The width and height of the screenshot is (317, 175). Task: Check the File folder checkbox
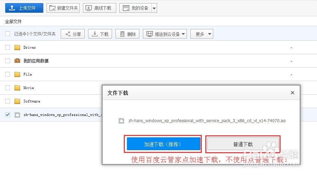pyautogui.click(x=8, y=74)
